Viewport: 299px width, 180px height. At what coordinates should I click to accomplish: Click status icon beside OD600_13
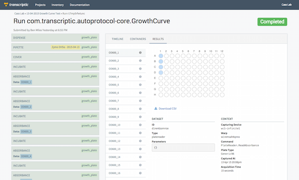click(140, 149)
